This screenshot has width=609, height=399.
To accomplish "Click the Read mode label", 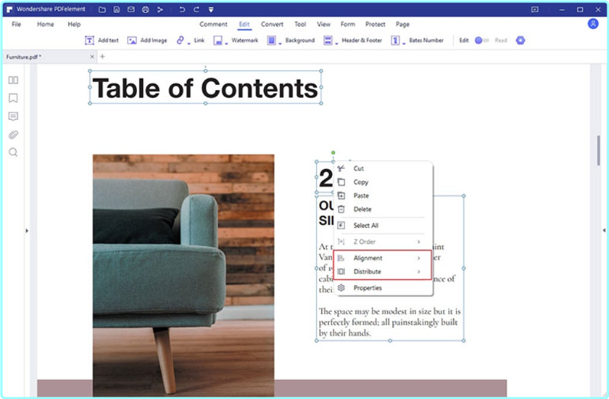I will coord(500,41).
